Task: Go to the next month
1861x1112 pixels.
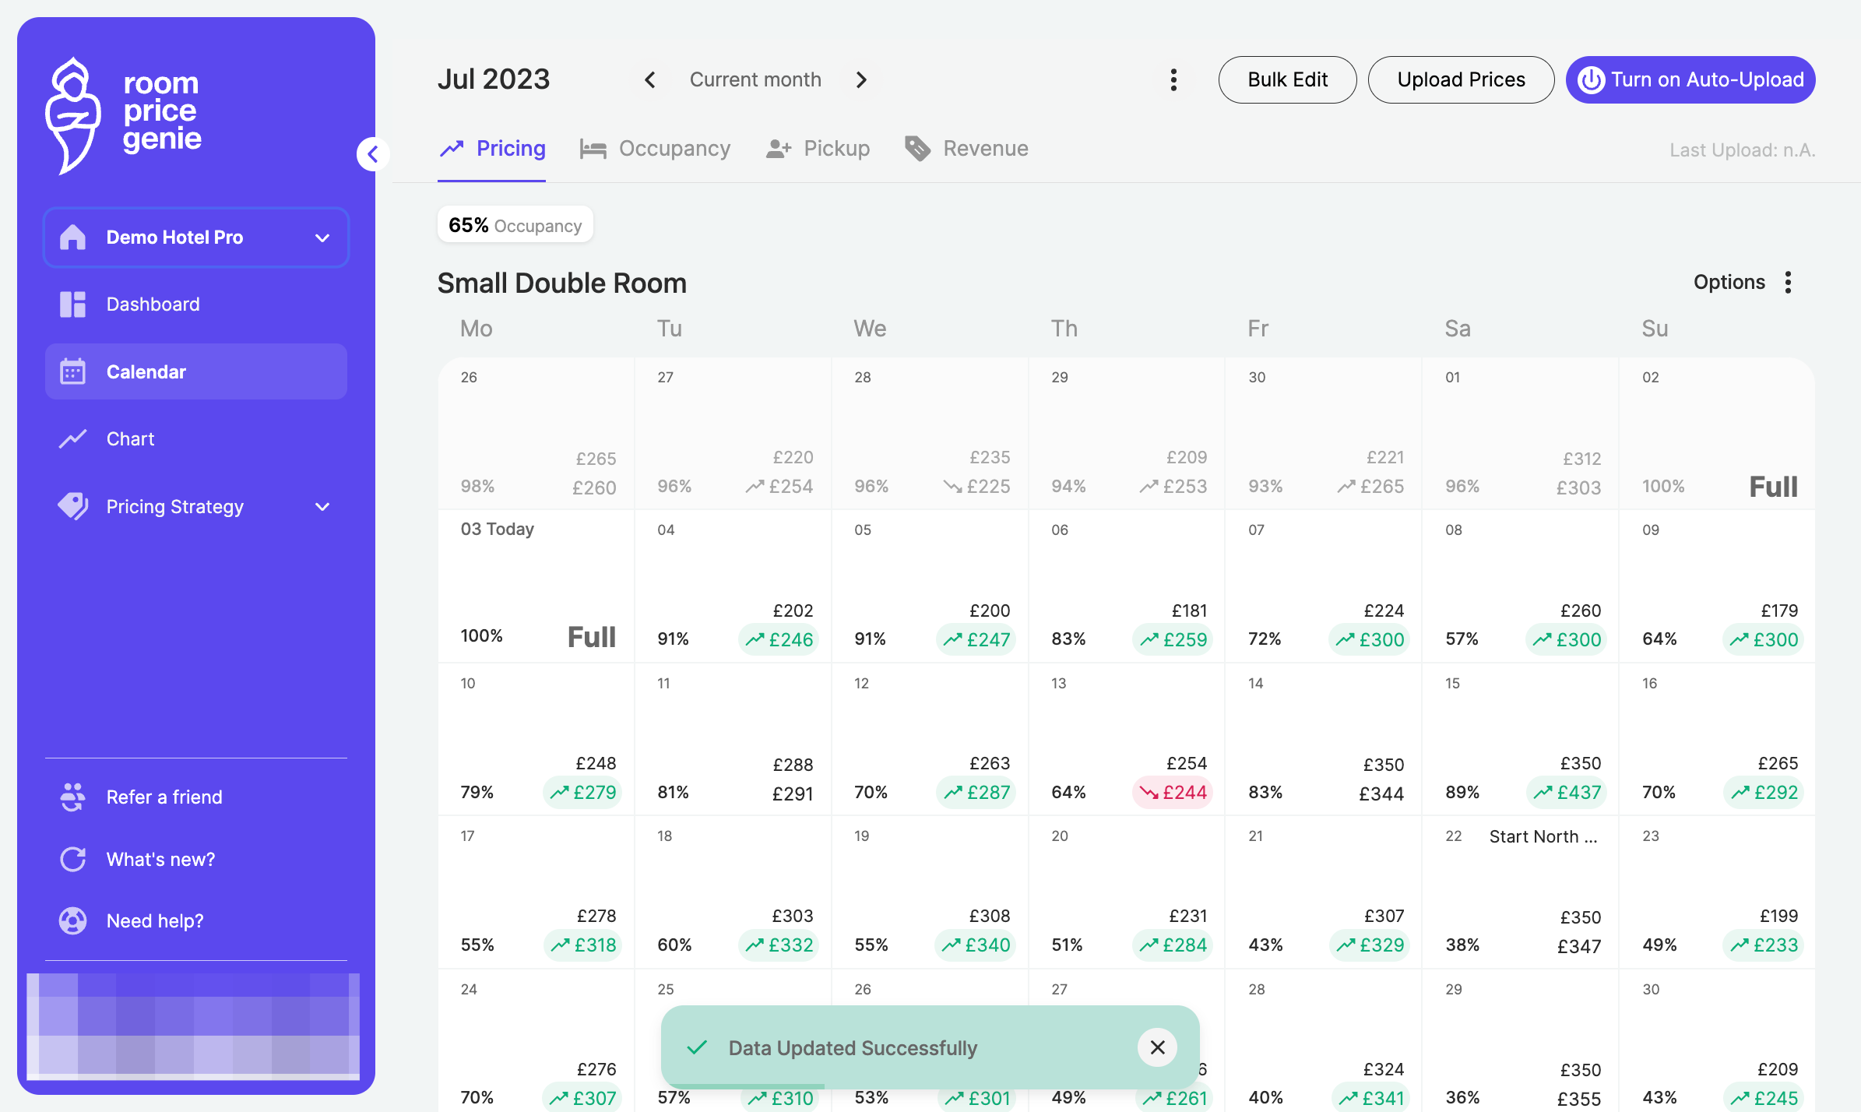Action: [861, 79]
